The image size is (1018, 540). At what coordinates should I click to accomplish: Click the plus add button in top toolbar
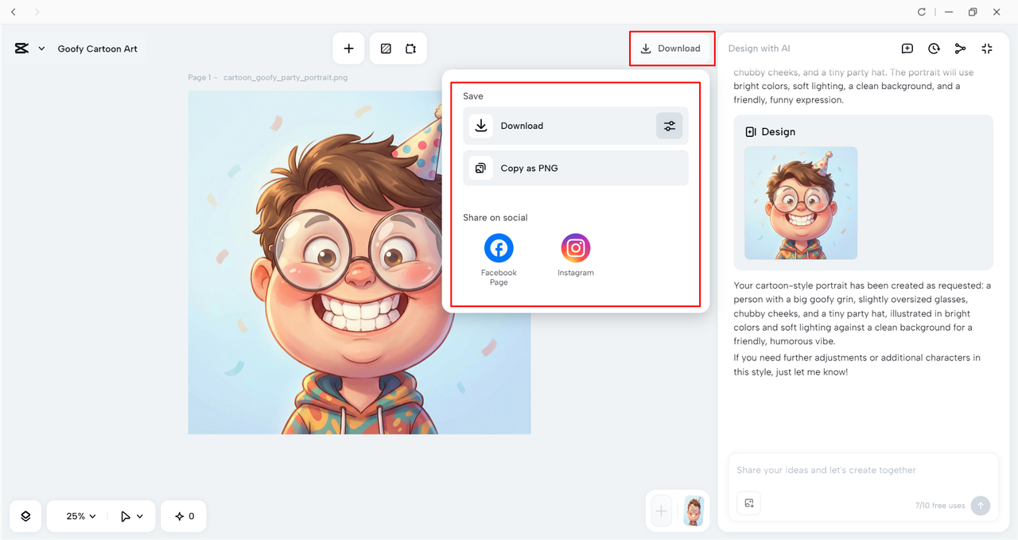tap(348, 49)
